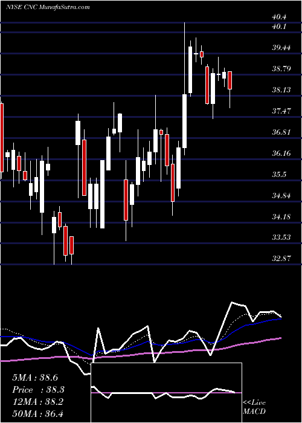Click the 12MA : 38.2 readout
302x423 pixels.
point(37,402)
